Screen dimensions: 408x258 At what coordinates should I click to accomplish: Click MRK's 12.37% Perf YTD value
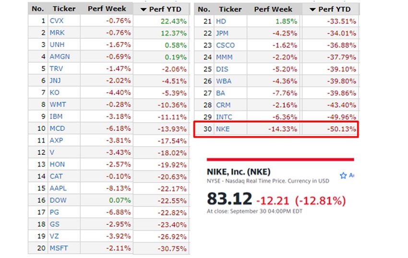(x=174, y=33)
